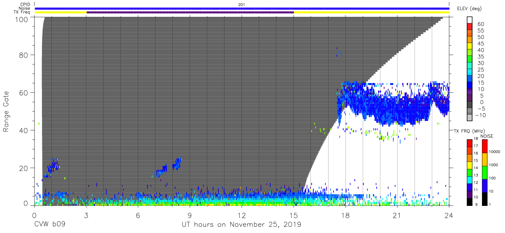Click the blue echo streak near hour 8.5, gate 22
Screen dimensions: 505x233
click(x=177, y=164)
